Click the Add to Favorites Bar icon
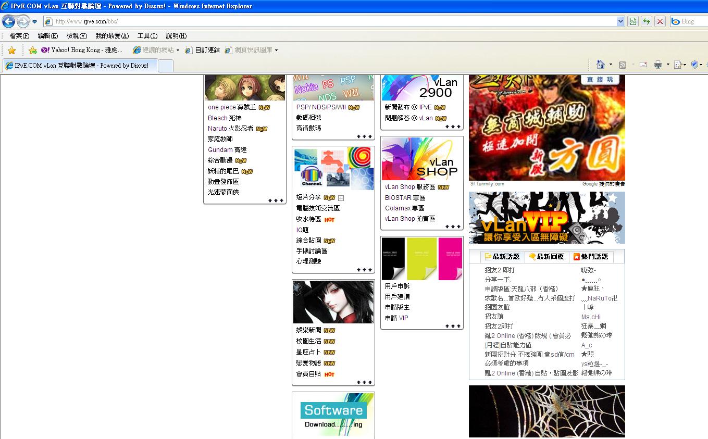 point(32,50)
